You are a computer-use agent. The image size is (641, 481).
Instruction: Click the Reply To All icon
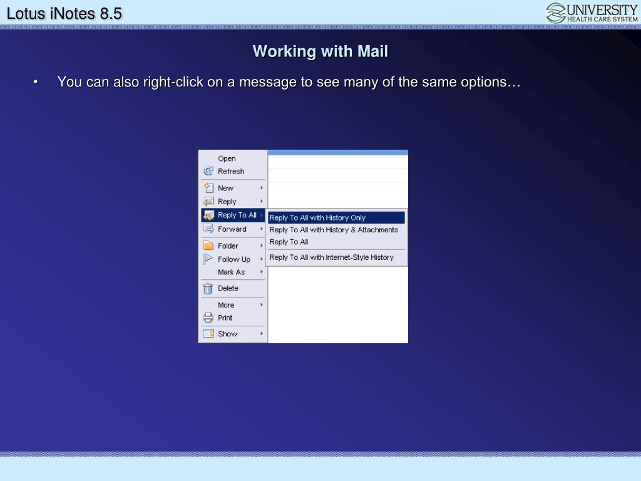[208, 215]
